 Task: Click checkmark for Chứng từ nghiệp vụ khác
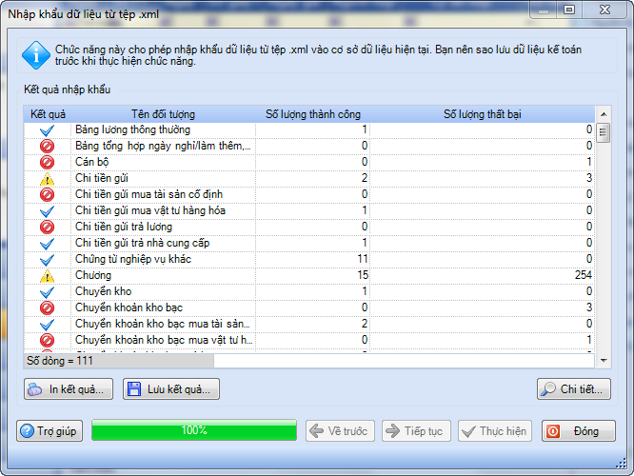tap(47, 259)
